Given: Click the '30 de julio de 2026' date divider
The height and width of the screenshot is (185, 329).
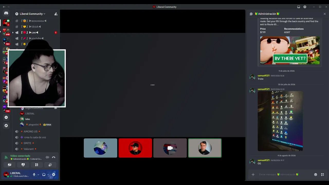Looking at the screenshot, I should point(287,85).
